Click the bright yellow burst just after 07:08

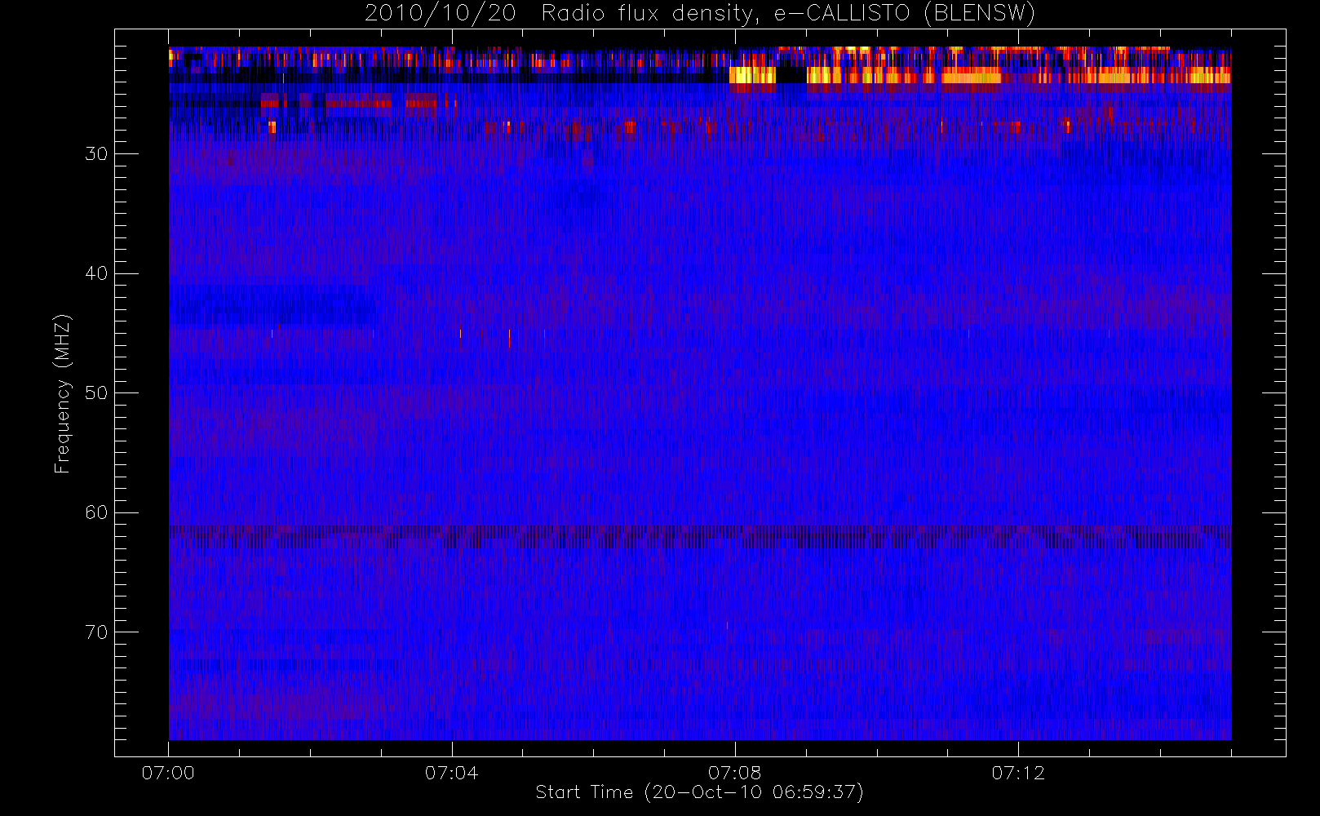[x=752, y=75]
